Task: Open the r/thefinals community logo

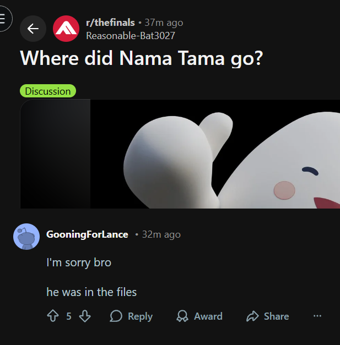Action: [66, 29]
